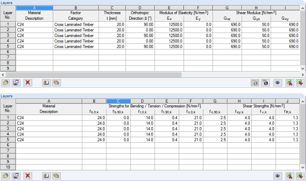This screenshot has width=306, height=181.
Task: Click the red X delete icon in lower table toolbar
Action: click(x=28, y=176)
